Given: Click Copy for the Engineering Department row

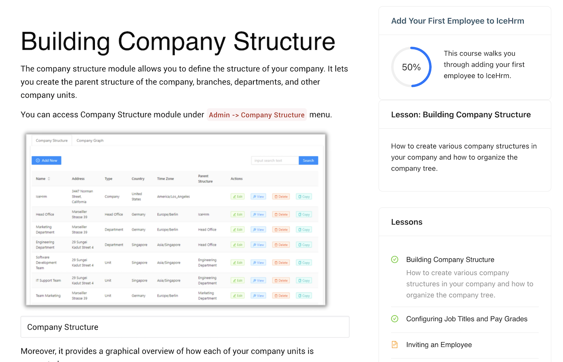Looking at the screenshot, I should [x=304, y=245].
